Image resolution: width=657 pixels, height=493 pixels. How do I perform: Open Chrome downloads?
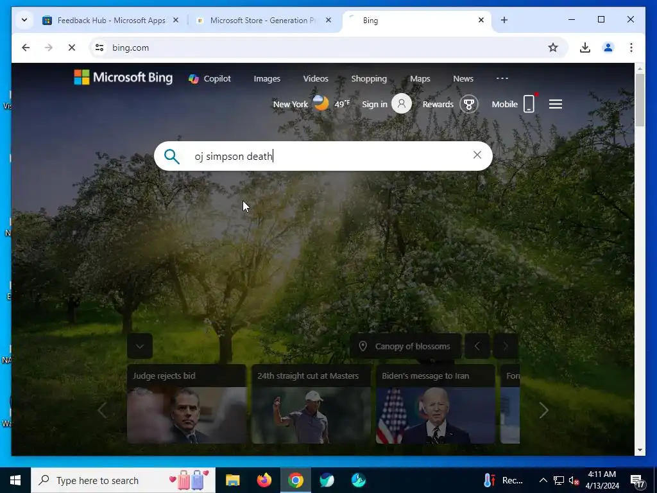point(585,48)
